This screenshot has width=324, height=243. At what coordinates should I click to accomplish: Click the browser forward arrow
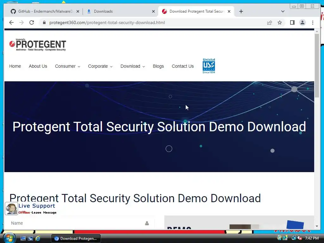[22, 22]
